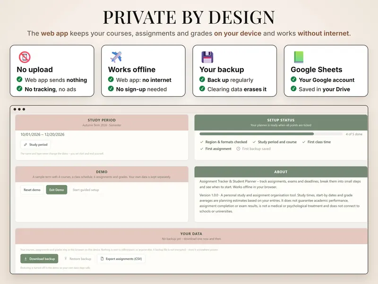Click the Reset demo button
378x284 pixels.
tap(32, 190)
